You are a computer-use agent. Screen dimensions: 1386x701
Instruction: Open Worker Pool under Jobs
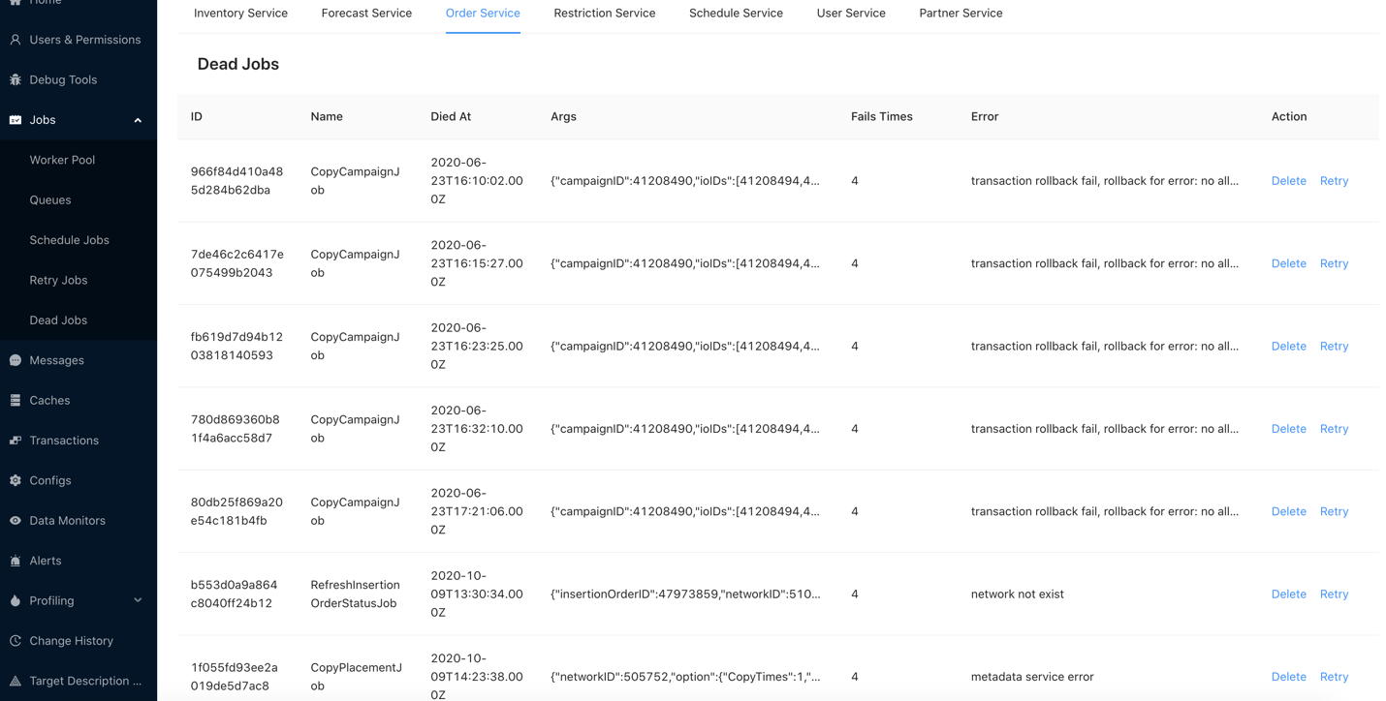[x=62, y=160]
